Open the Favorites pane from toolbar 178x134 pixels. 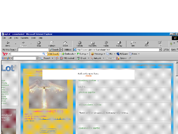click(x=93, y=44)
